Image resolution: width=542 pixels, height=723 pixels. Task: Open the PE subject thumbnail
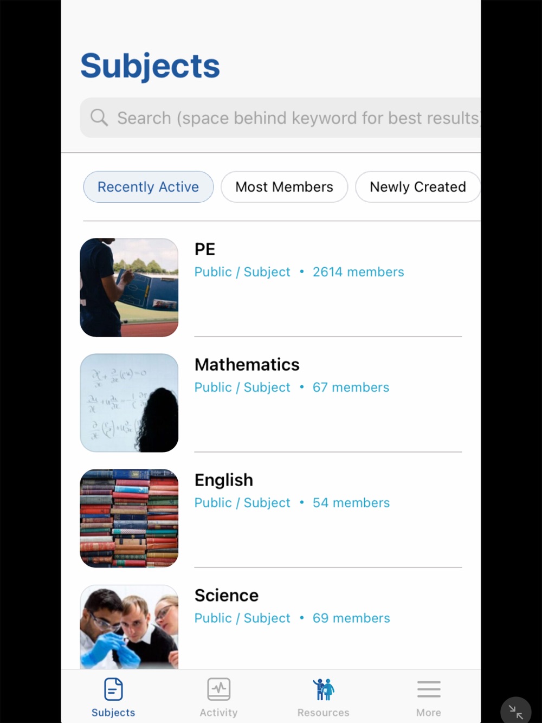coord(129,287)
